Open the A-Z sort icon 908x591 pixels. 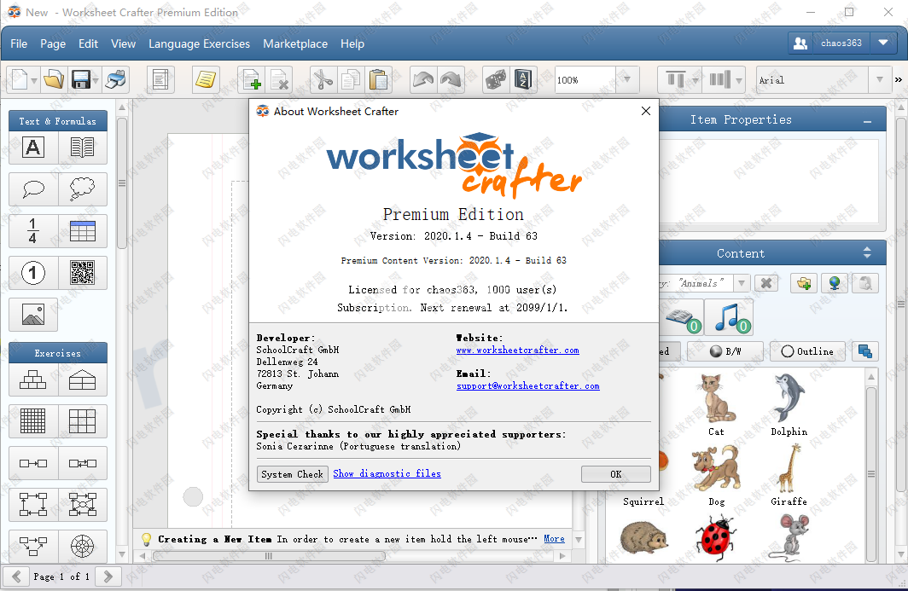tap(523, 79)
